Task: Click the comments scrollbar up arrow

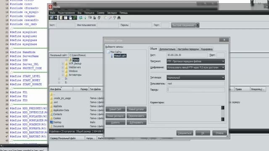Action: pos(223,108)
